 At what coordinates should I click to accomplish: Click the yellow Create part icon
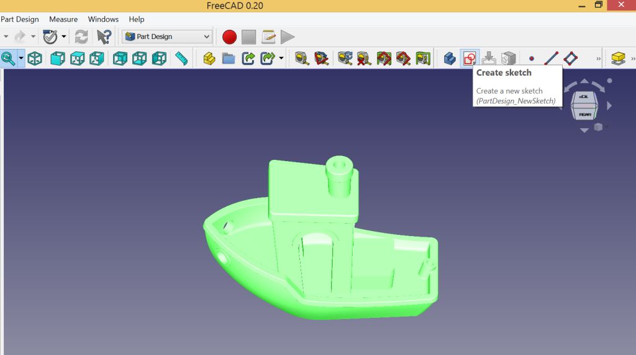click(x=209, y=59)
